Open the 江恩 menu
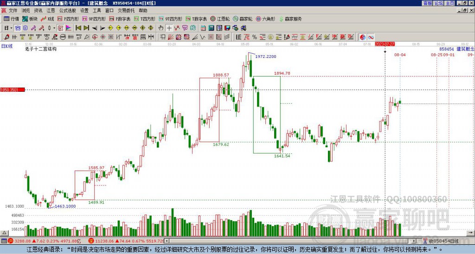 click(x=51, y=11)
